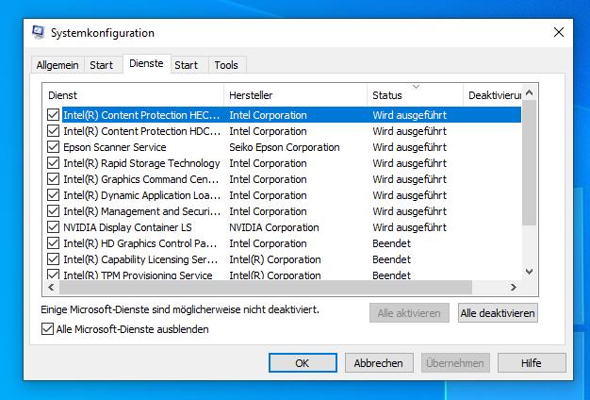This screenshot has width=590, height=400.
Task: Toggle Intel(R) Rapid Storage Technology checkbox
Action: click(54, 163)
